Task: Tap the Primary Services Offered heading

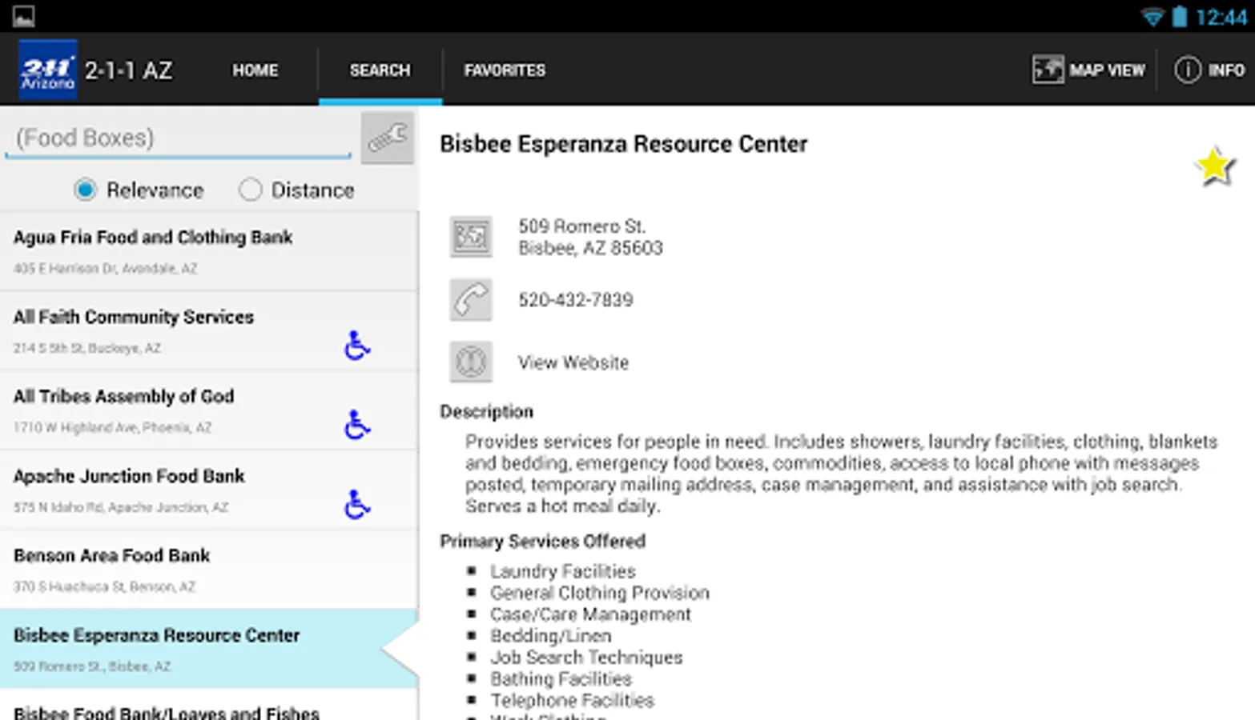Action: click(542, 542)
